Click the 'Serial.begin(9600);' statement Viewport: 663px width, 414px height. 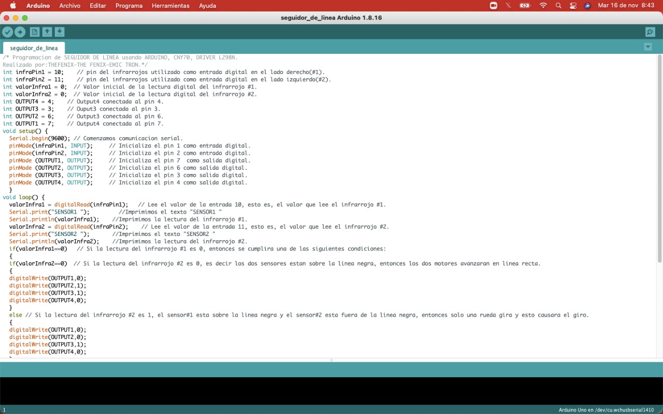[40, 138]
